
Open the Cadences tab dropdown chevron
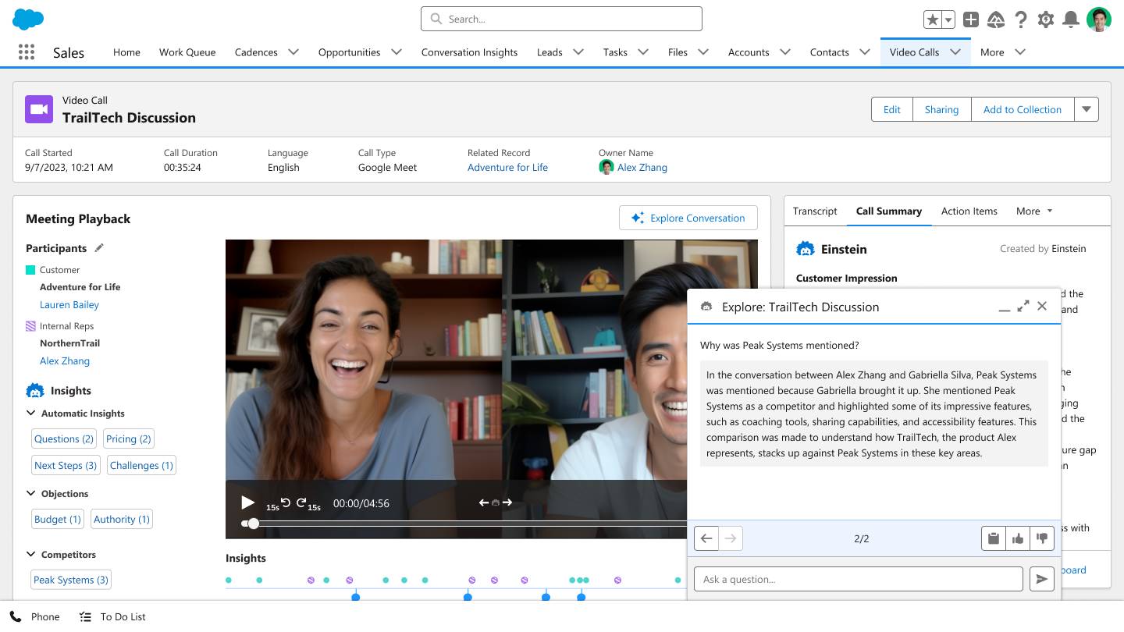(293, 52)
